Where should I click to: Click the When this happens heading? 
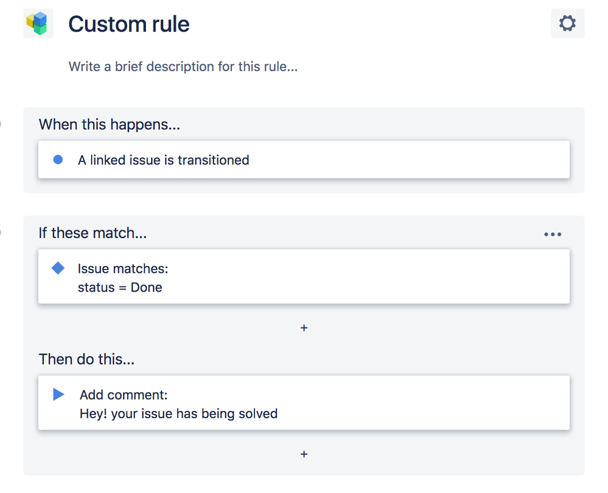click(x=110, y=125)
